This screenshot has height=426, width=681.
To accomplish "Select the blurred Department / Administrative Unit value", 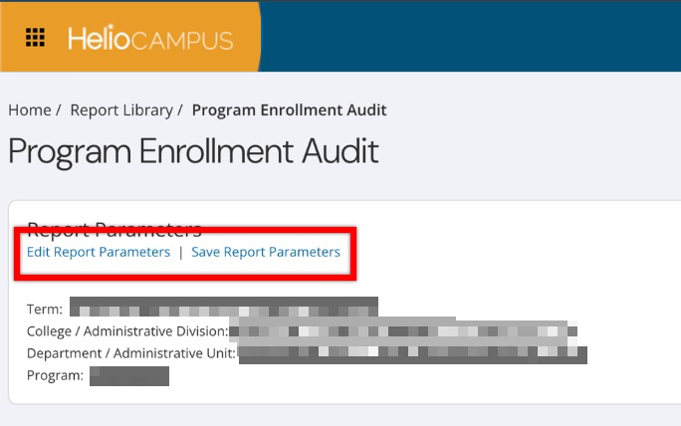I will coord(412,352).
